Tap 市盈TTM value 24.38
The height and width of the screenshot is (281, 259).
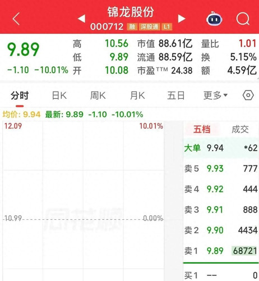point(182,71)
